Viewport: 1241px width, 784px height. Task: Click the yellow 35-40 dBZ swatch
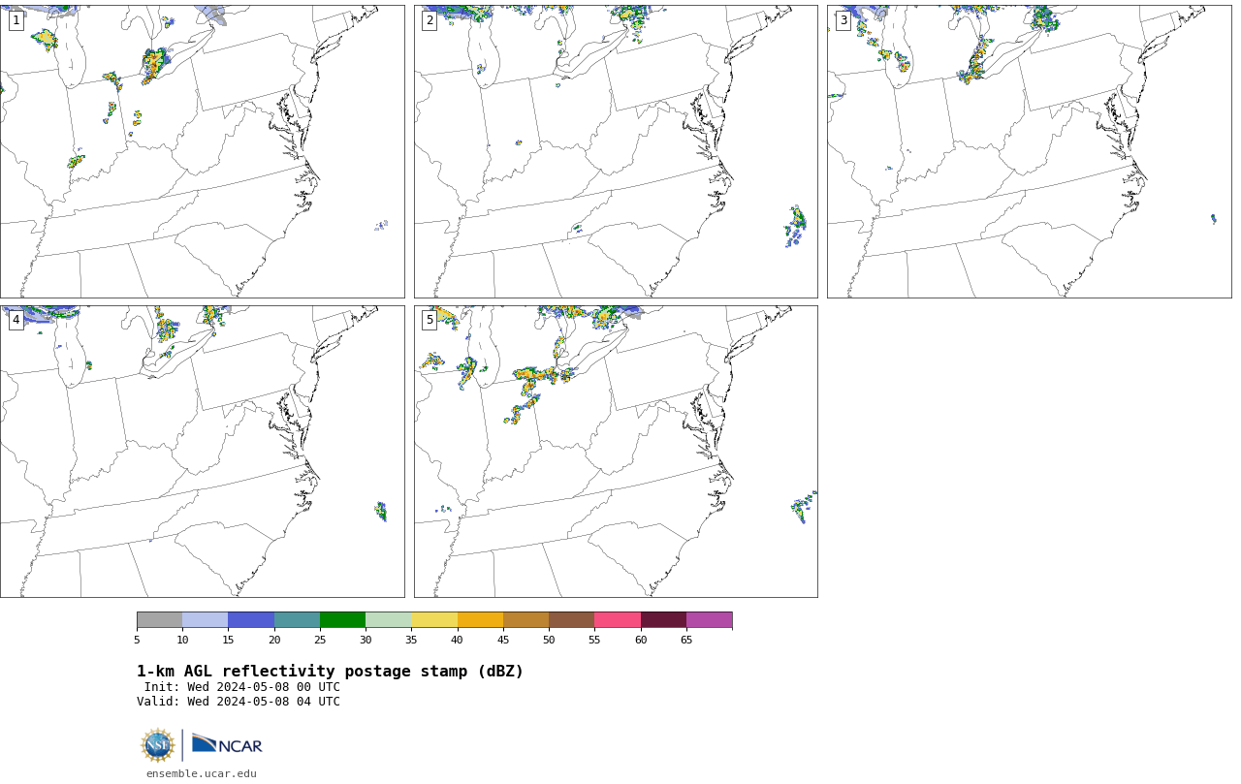434,620
